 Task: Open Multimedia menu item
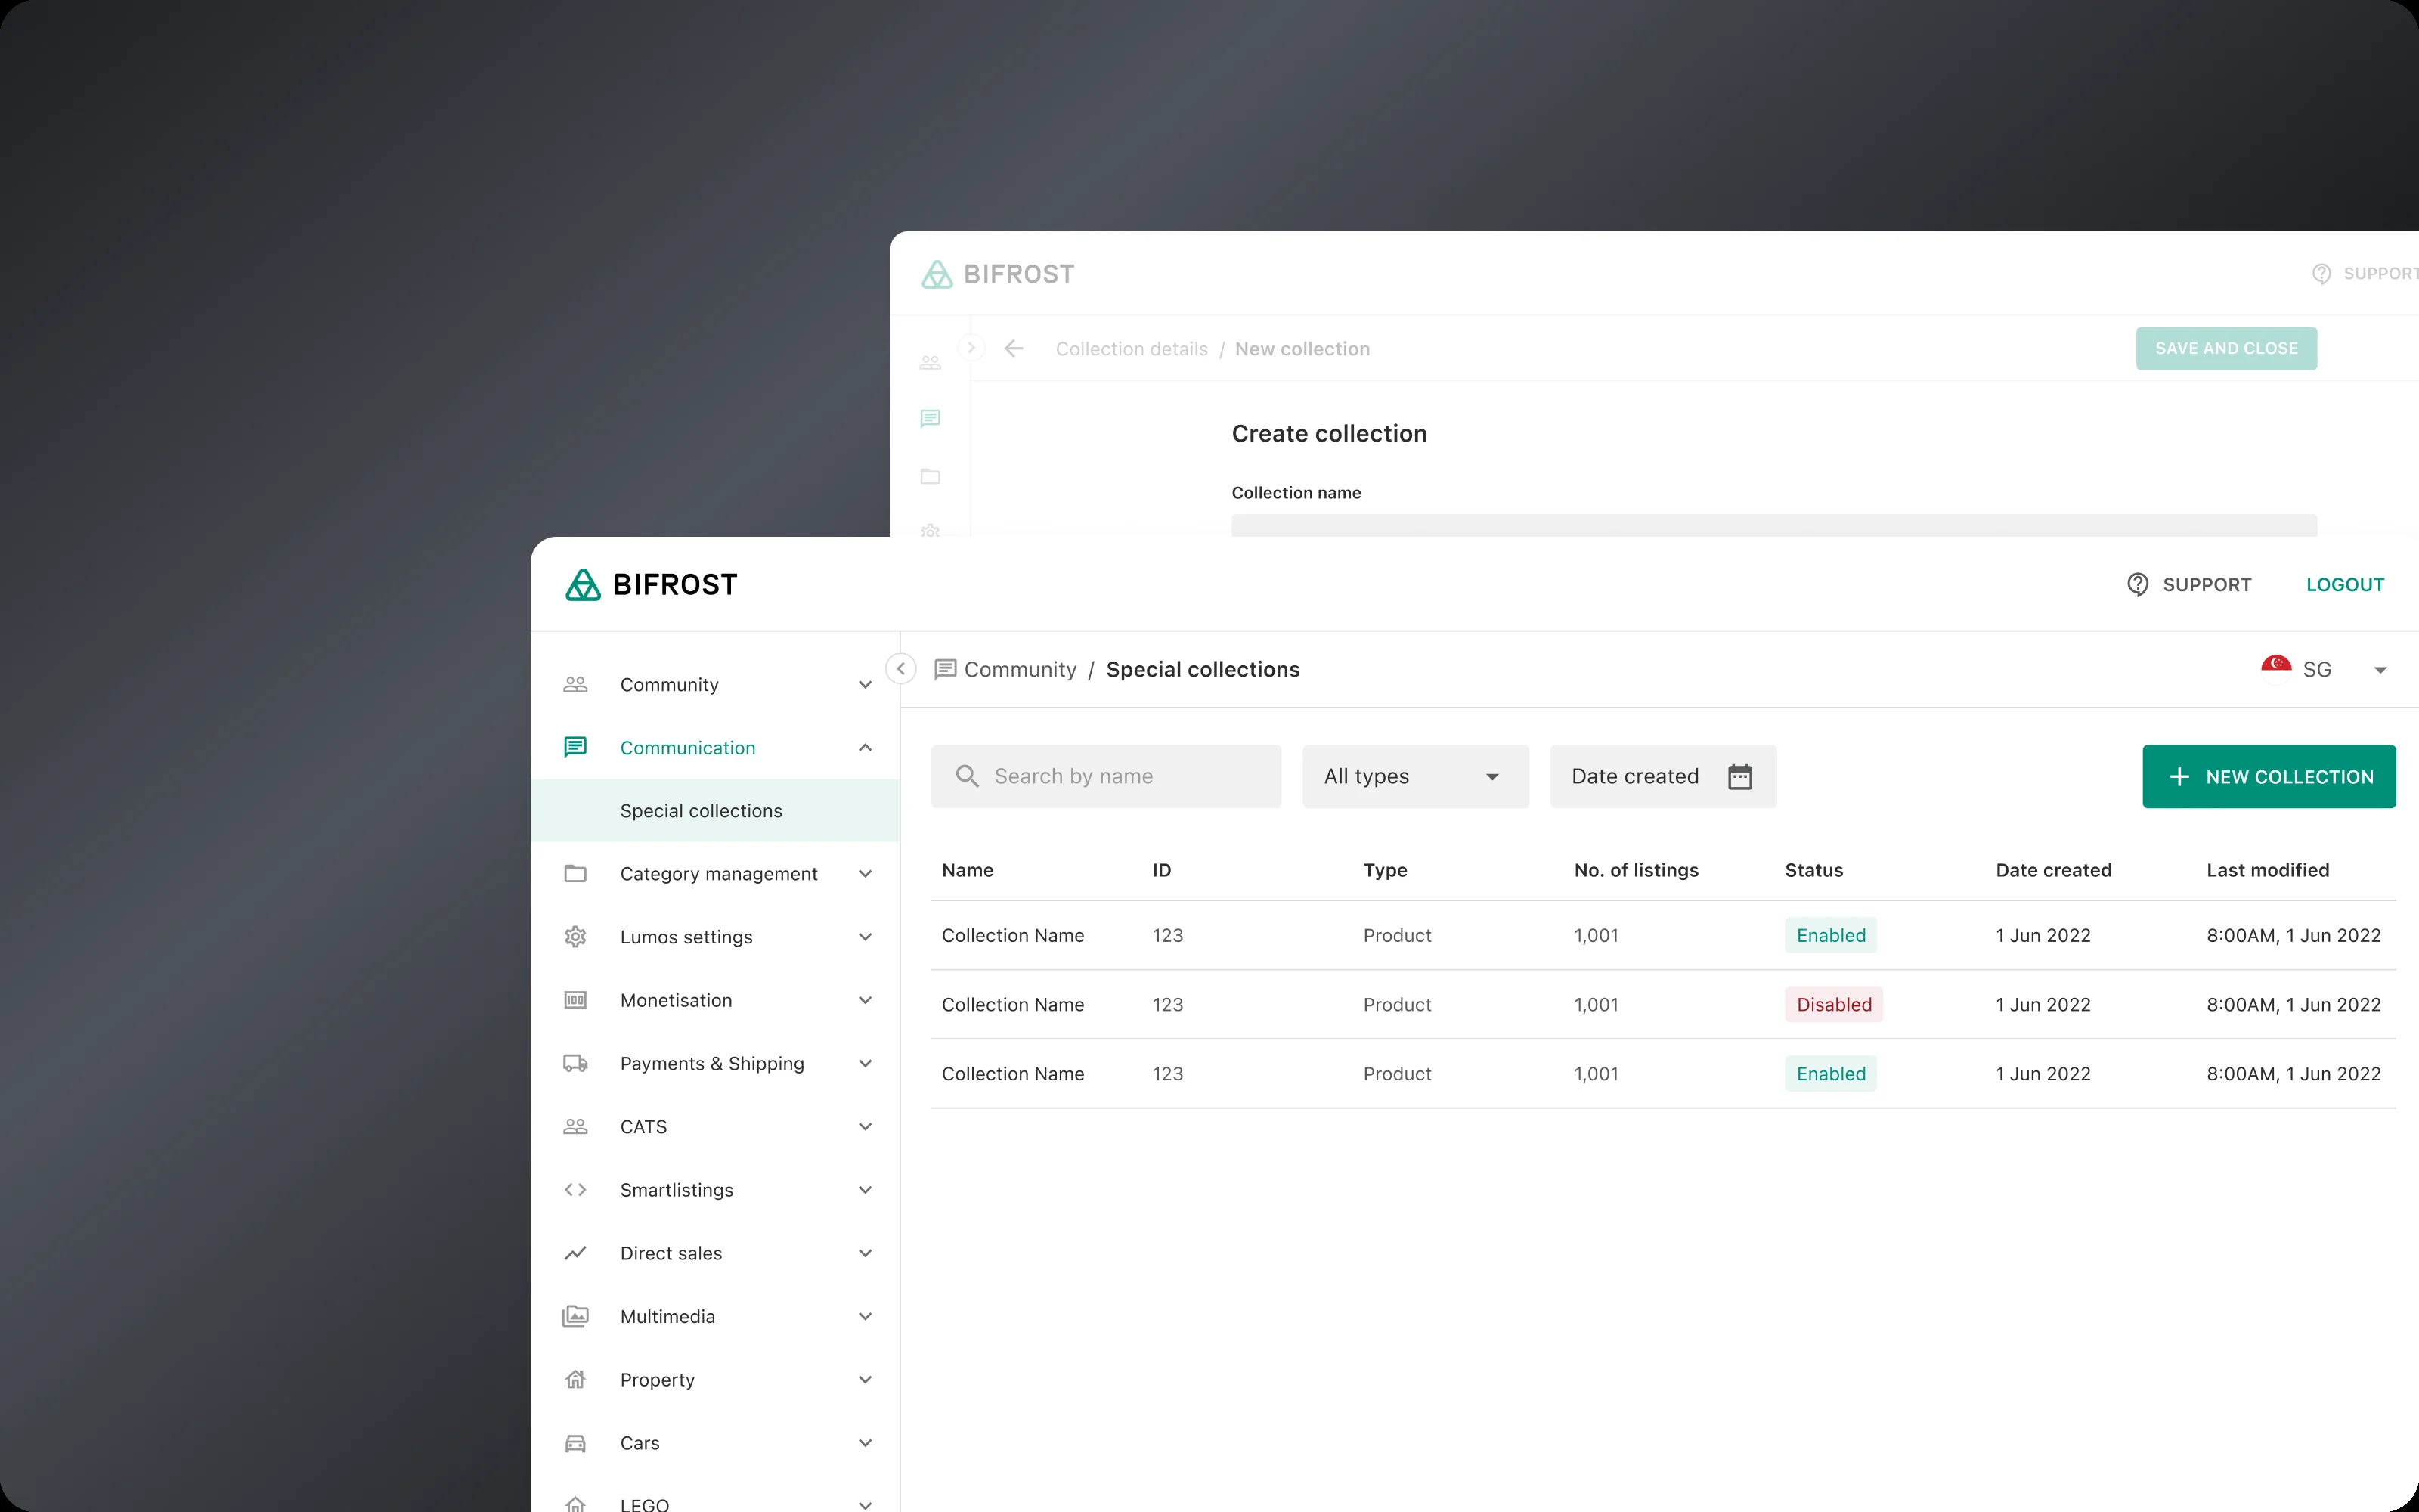point(716,1316)
